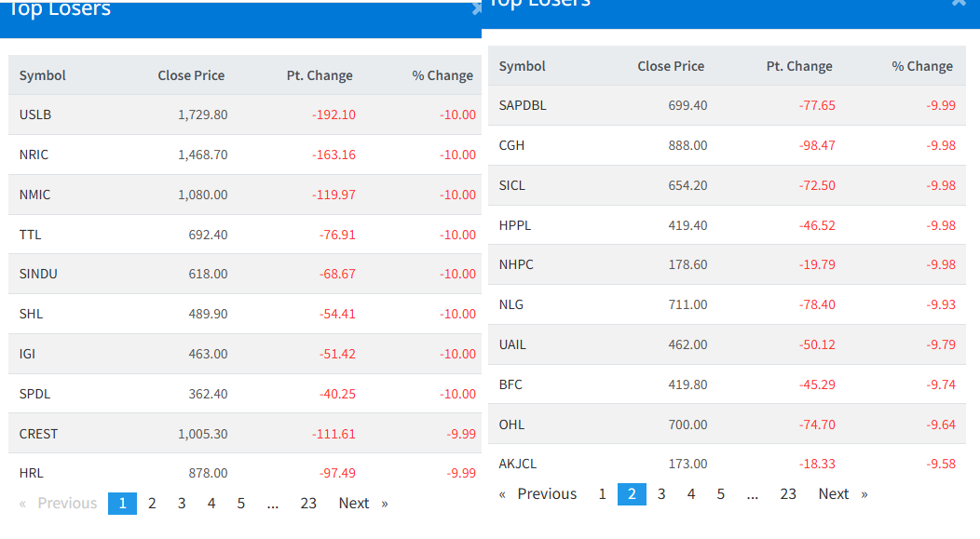Click the CREST symbol
The height and width of the screenshot is (539, 980).
point(38,434)
